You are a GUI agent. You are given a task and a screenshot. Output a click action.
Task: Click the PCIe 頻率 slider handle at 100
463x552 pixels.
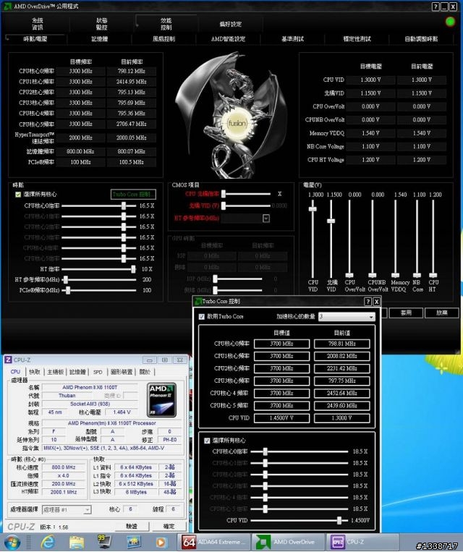point(68,290)
